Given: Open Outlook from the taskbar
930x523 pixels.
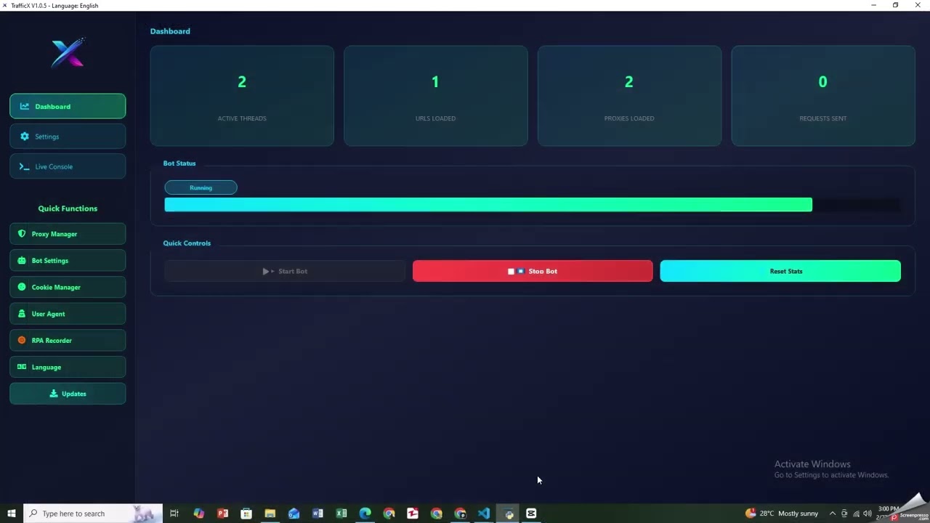Looking at the screenshot, I should click(x=294, y=514).
